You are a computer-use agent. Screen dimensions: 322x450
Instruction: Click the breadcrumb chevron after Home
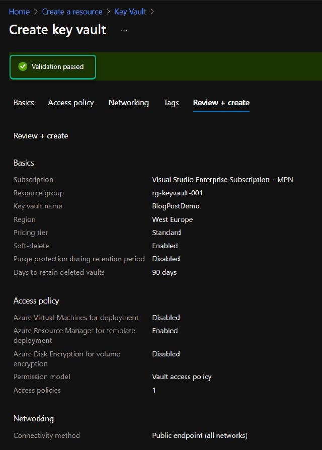[x=36, y=12]
